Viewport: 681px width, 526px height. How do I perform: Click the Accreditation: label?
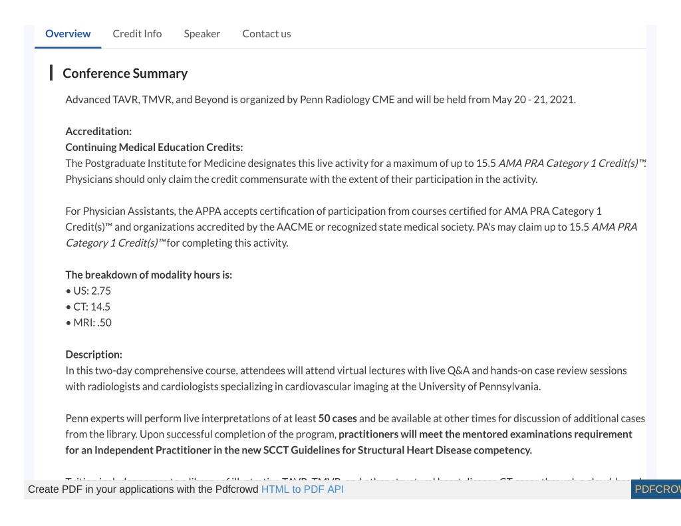click(x=98, y=131)
